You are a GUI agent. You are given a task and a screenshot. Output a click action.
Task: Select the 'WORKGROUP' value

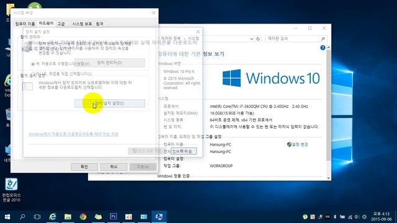pyautogui.click(x=221, y=166)
